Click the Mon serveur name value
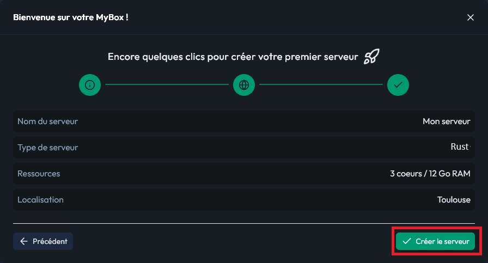Screen dimensions: 488x263 click(x=446, y=121)
